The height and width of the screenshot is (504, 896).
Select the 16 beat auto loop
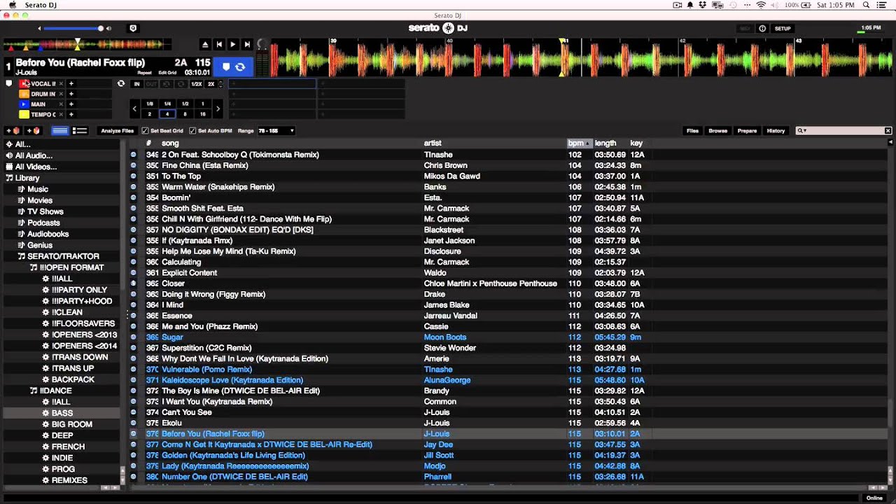point(203,114)
